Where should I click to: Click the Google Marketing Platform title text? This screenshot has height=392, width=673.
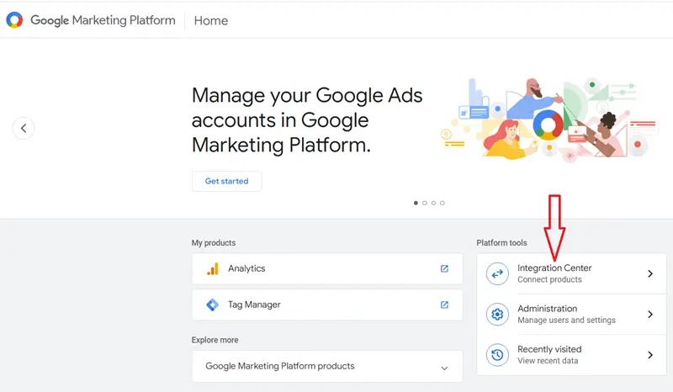coord(103,20)
